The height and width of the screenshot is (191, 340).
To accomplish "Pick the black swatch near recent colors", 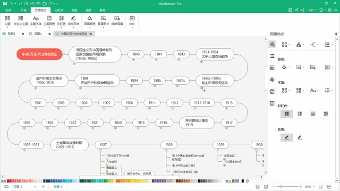I will click(x=243, y=181).
